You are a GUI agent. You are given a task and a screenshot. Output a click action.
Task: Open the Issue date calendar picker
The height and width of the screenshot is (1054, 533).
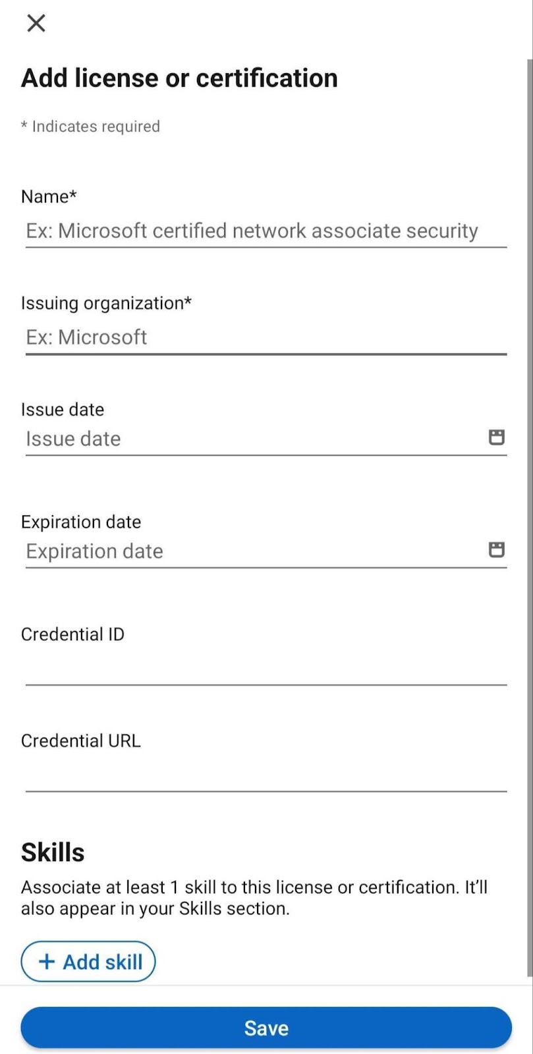pyautogui.click(x=497, y=437)
